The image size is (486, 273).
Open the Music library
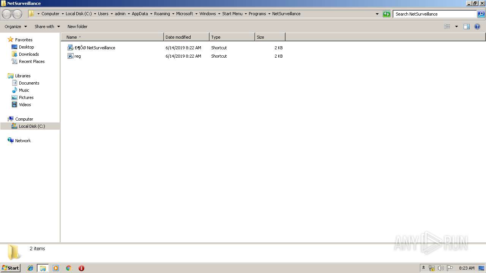pos(24,90)
